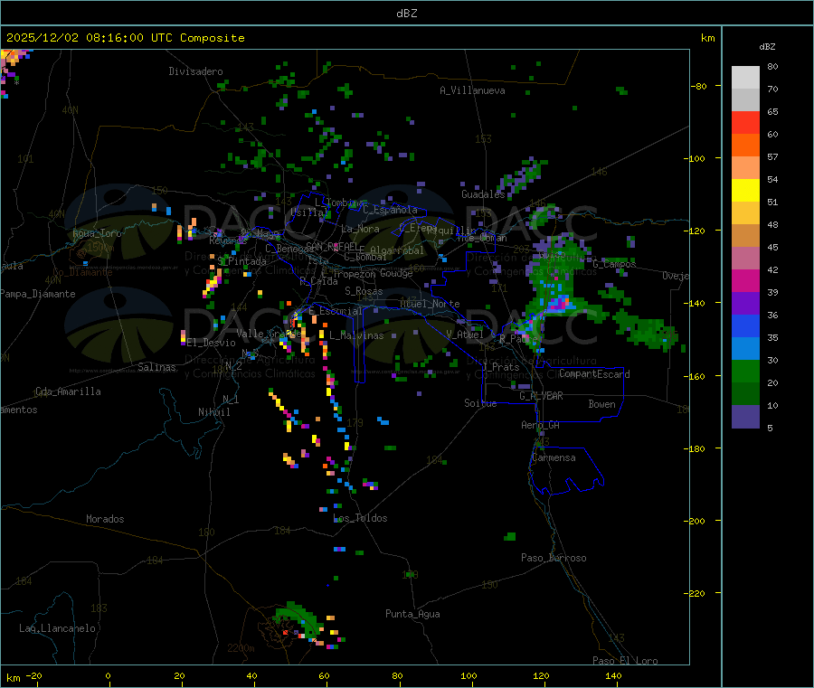Select the "140" tick on the bottom axis
The width and height of the screenshot is (814, 688).
click(613, 675)
